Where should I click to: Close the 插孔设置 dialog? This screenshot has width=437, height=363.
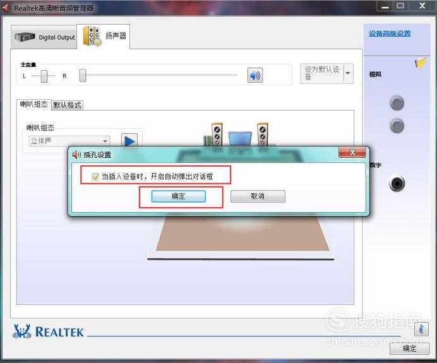click(x=352, y=152)
